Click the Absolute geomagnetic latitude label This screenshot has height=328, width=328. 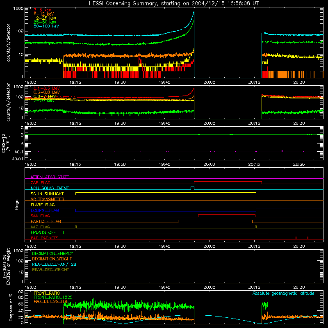pos(283,293)
